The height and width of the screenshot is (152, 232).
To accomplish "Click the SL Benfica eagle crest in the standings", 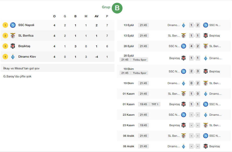I will (x=13, y=36).
